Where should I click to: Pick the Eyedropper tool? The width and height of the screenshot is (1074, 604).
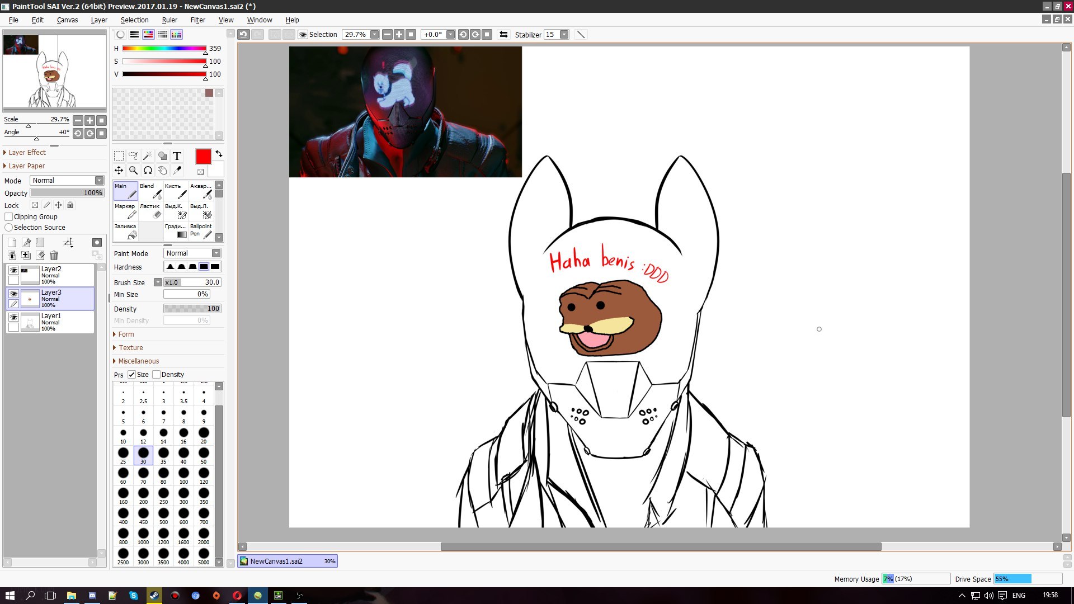tap(177, 171)
